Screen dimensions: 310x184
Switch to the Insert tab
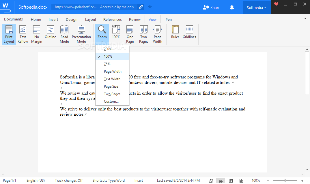coord(53,19)
